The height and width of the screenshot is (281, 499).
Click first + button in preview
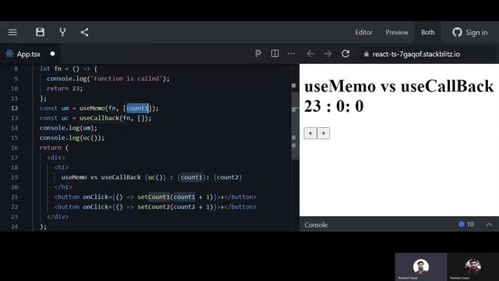310,133
